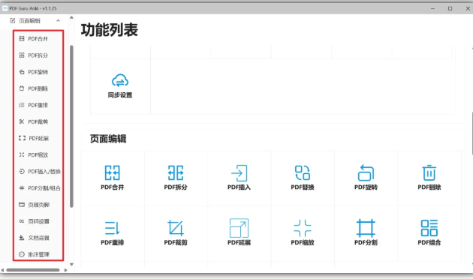Launch the PDF插入 card

(x=240, y=178)
